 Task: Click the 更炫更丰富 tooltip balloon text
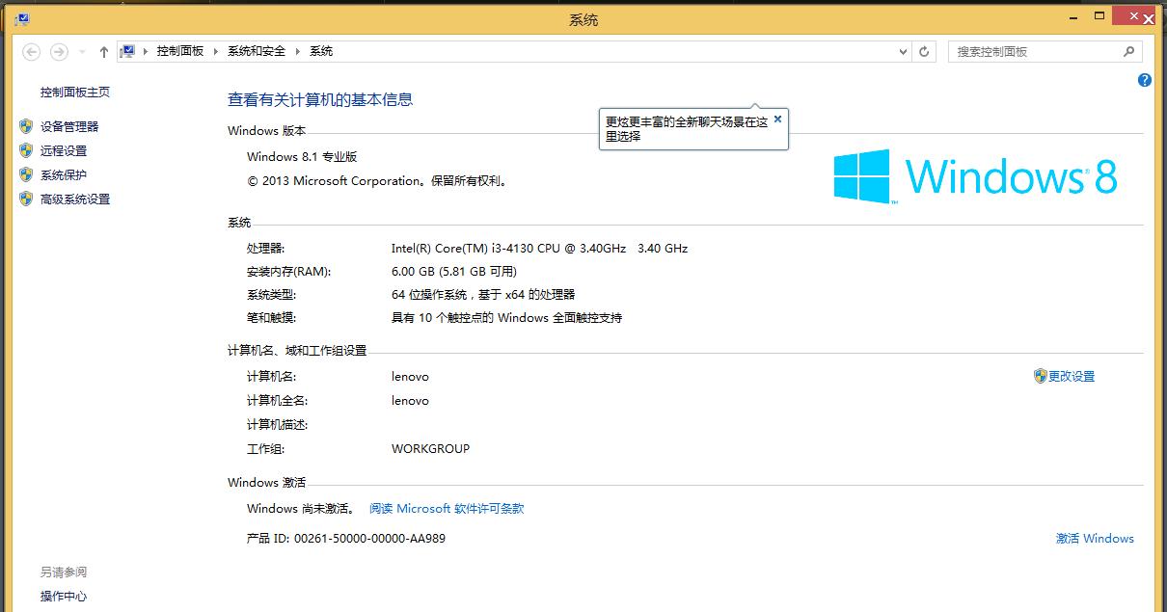coord(687,129)
